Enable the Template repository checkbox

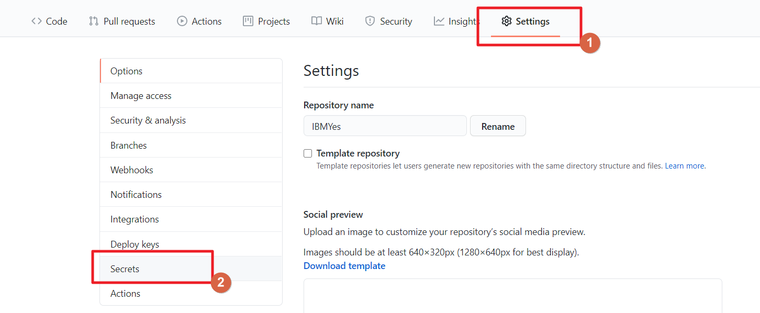coord(308,153)
